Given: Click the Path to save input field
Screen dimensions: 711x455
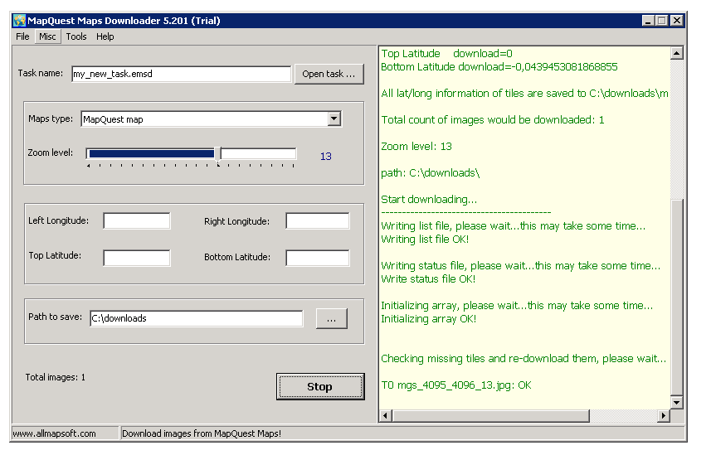Looking at the screenshot, I should pos(197,318).
